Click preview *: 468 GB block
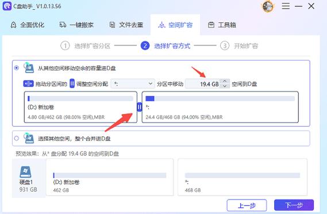Viewport: 327px width, 214px height. coord(243,177)
